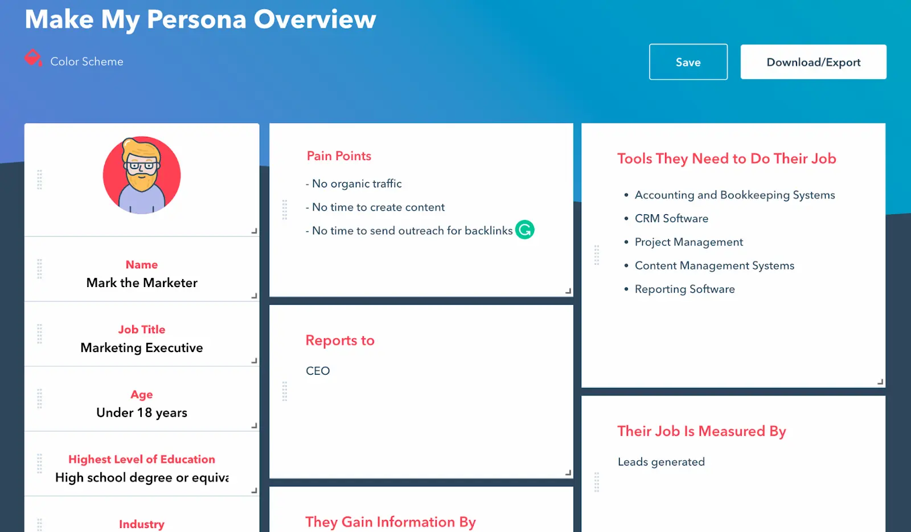Screen dimensions: 911x532
Task: Click 'Their Job Is Measured By' heading
Action: coord(701,432)
